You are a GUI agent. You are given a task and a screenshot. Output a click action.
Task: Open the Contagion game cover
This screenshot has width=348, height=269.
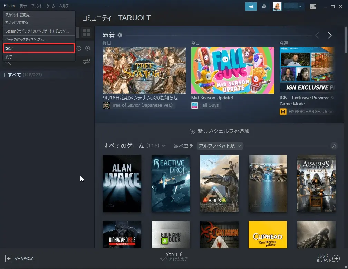click(x=219, y=234)
